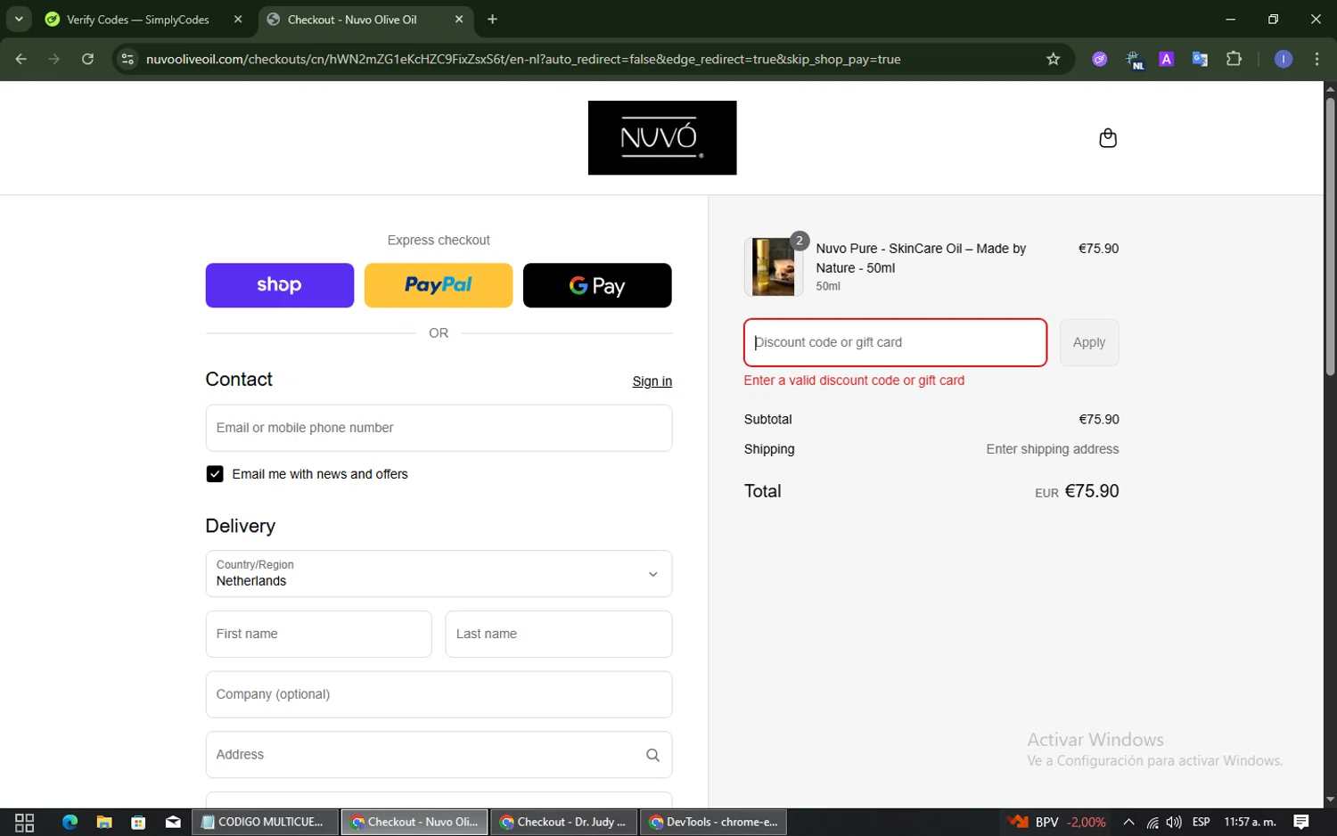This screenshot has width=1337, height=836.
Task: Uncheck Email me with news and offers
Action: (215, 474)
